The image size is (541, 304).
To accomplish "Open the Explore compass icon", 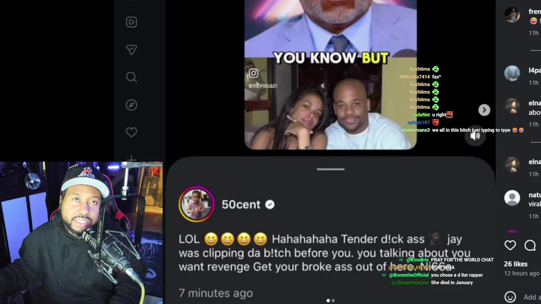I will click(x=131, y=105).
